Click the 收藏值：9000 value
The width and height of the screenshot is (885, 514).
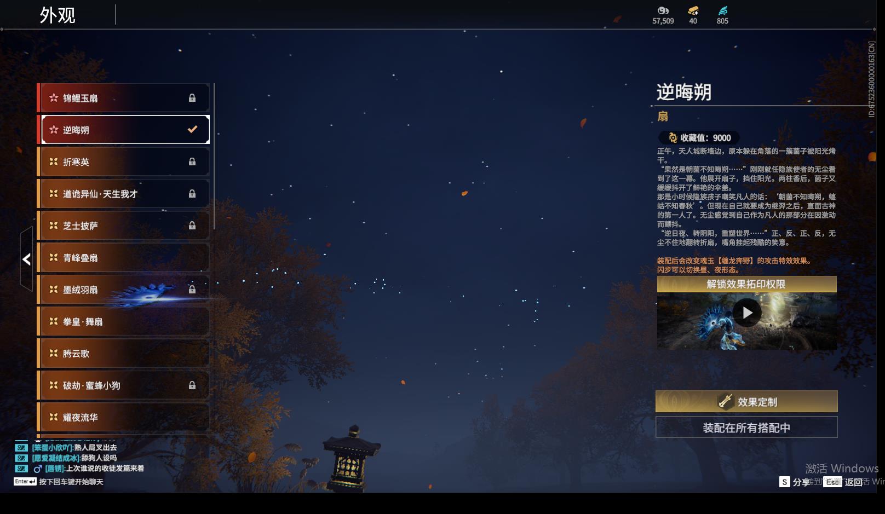705,138
